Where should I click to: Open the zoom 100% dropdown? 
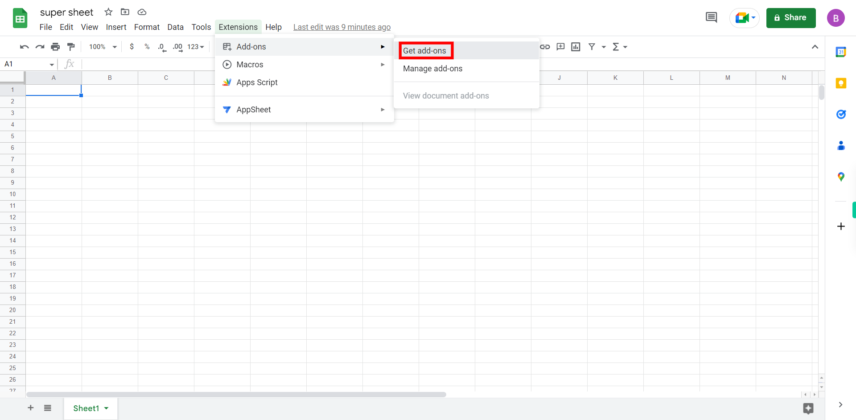[x=103, y=47]
